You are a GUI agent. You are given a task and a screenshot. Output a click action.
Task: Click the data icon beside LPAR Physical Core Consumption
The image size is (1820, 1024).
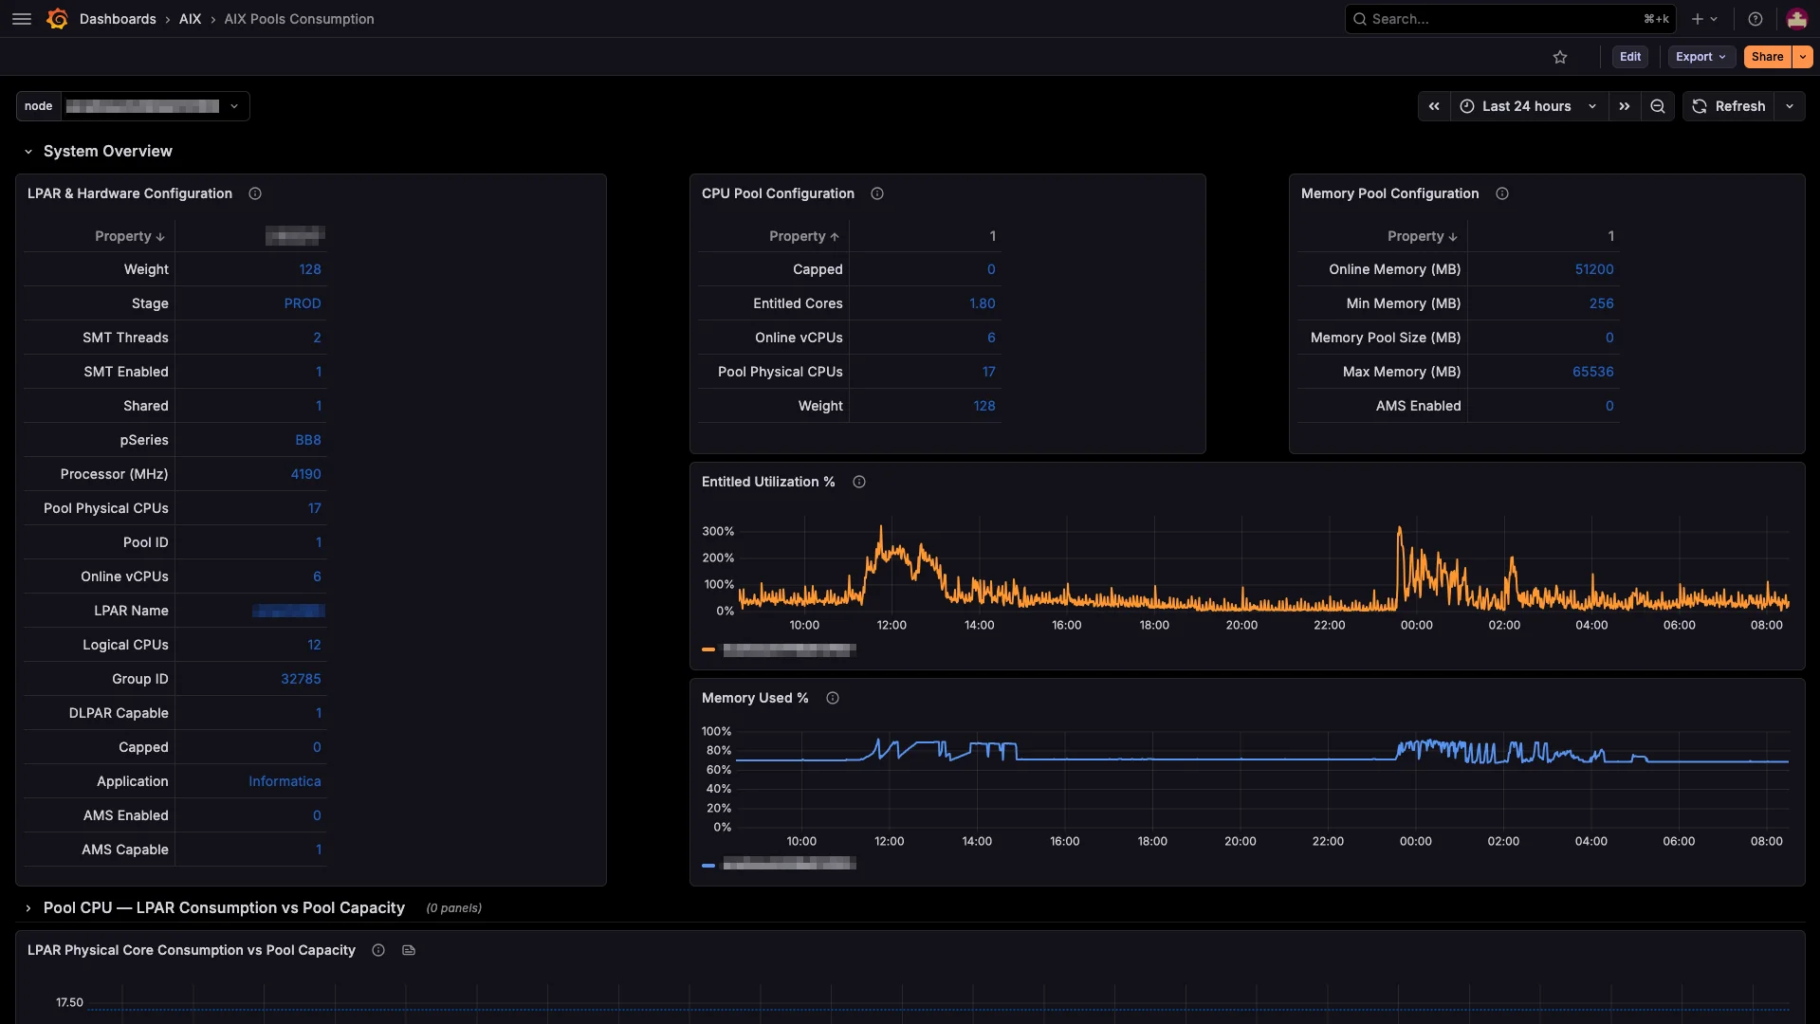coord(408,950)
